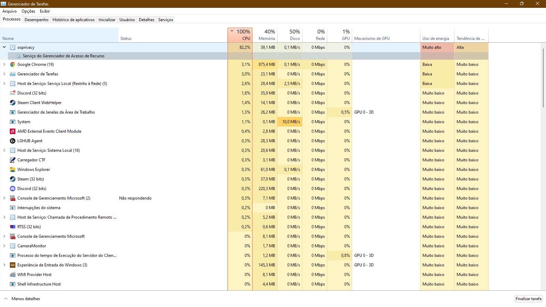
Task: Expand Host de Serviço: Serviço Local (Restrito à Rede)
Action: 4,84
